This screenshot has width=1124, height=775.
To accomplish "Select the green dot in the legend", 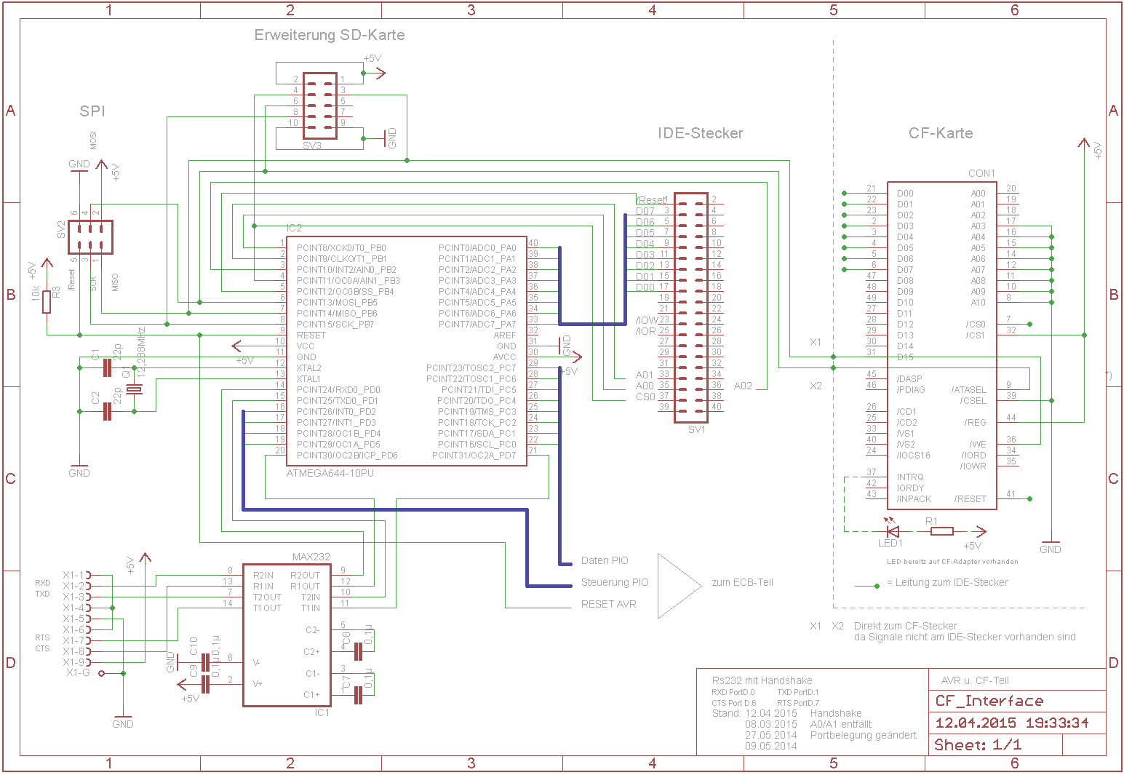I will (877, 585).
